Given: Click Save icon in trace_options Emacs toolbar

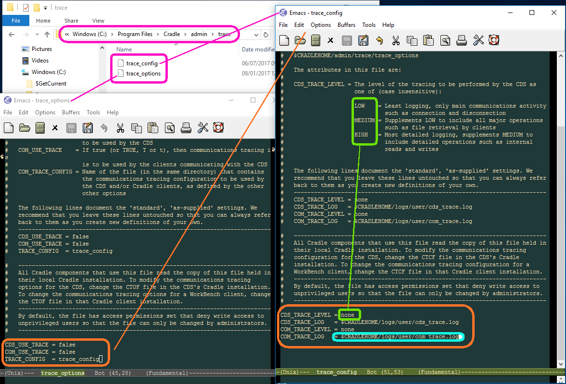Looking at the screenshot, I should (72, 128).
